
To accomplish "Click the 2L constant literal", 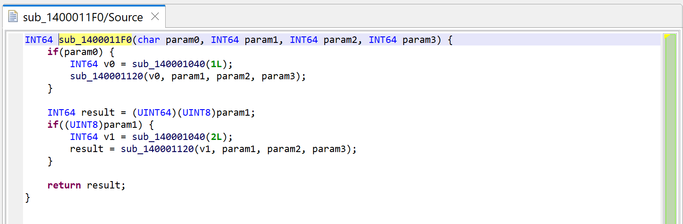I will click(216, 137).
